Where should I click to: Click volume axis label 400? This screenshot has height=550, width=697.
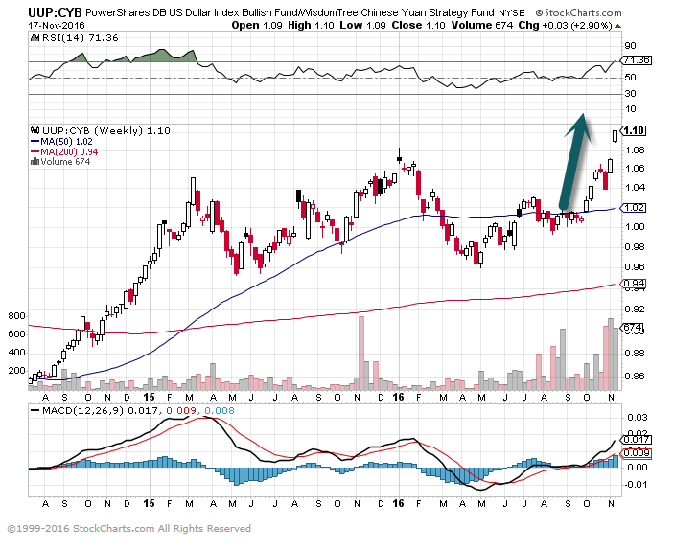coord(17,353)
